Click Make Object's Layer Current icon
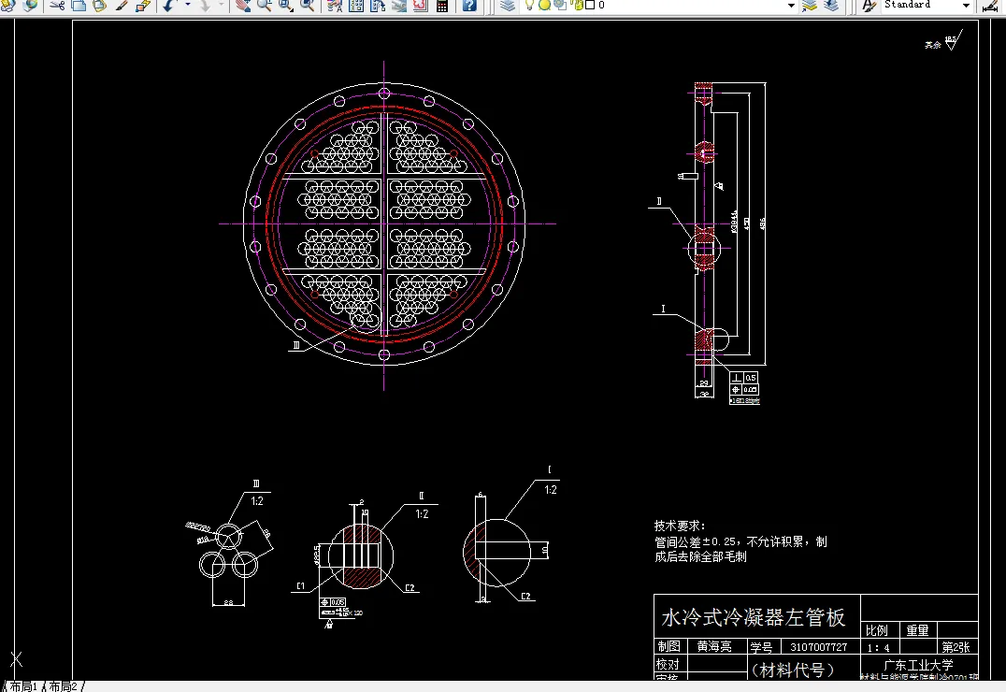The width and height of the screenshot is (1006, 692). click(810, 6)
